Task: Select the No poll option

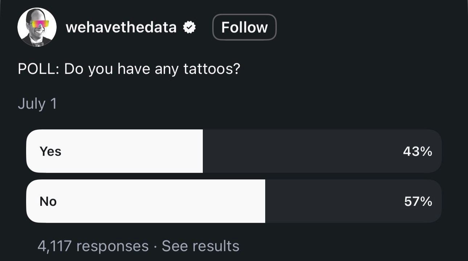Action: 234,201
